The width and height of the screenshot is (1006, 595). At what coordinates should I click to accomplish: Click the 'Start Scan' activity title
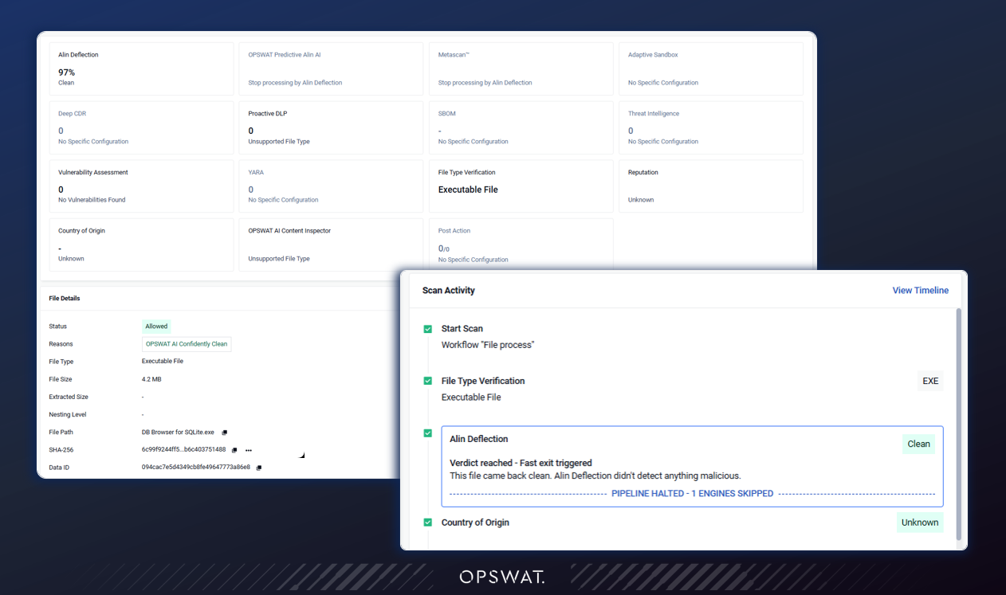[x=462, y=329]
